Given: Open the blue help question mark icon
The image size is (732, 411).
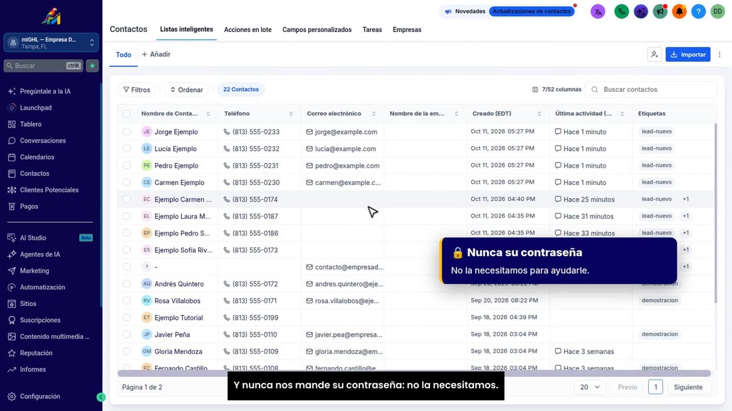Looking at the screenshot, I should click(x=698, y=12).
